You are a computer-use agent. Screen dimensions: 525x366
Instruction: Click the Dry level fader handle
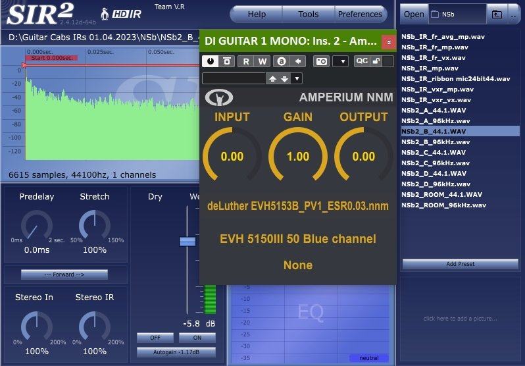click(x=187, y=242)
